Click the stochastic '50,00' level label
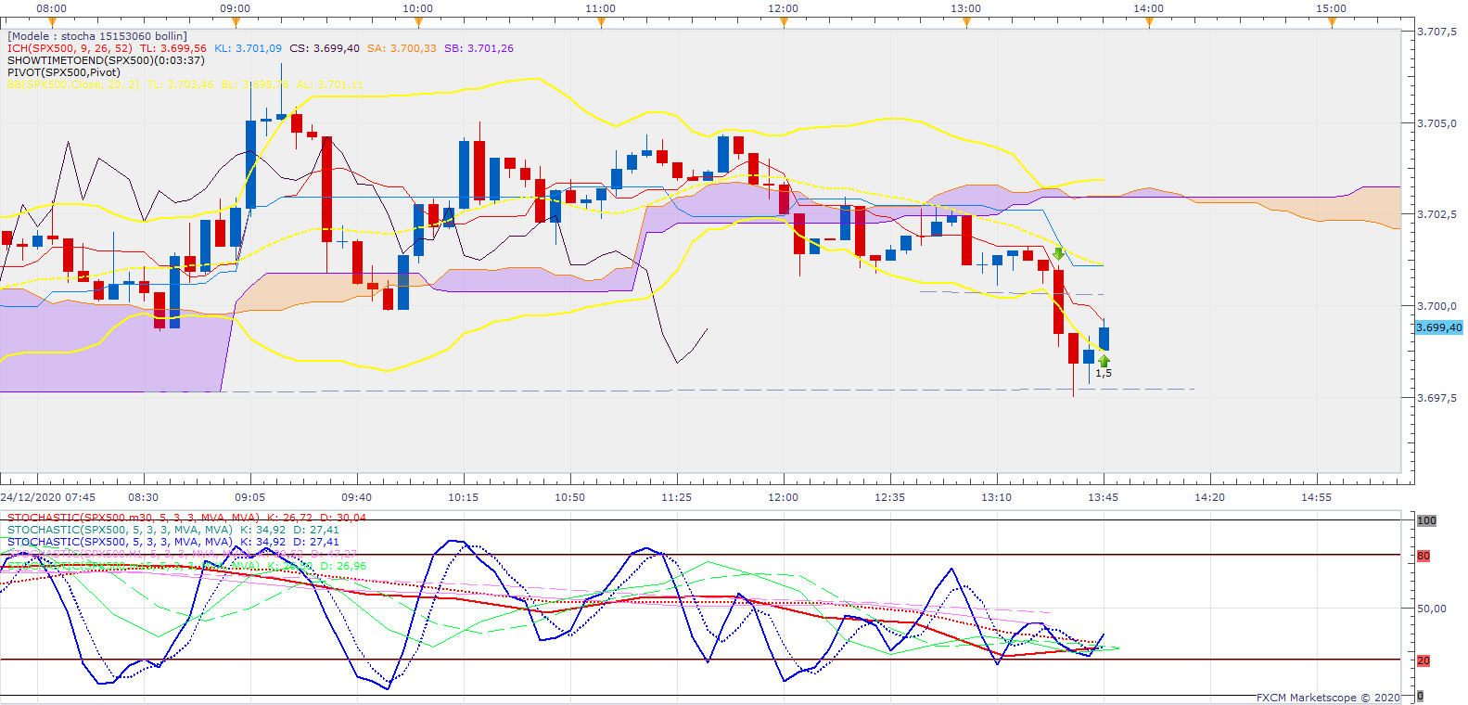 [x=1432, y=609]
